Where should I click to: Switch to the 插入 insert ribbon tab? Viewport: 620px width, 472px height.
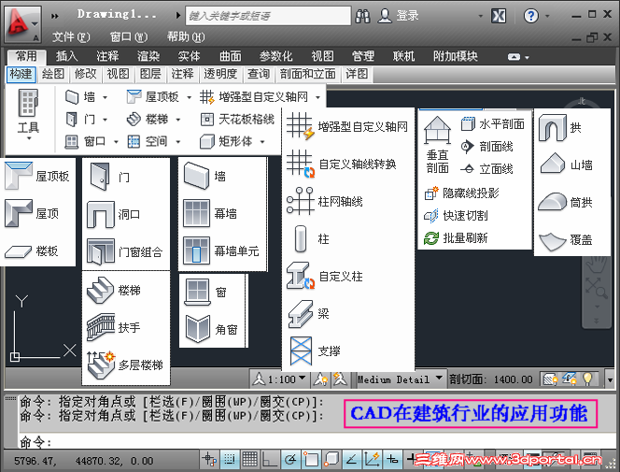[x=66, y=56]
